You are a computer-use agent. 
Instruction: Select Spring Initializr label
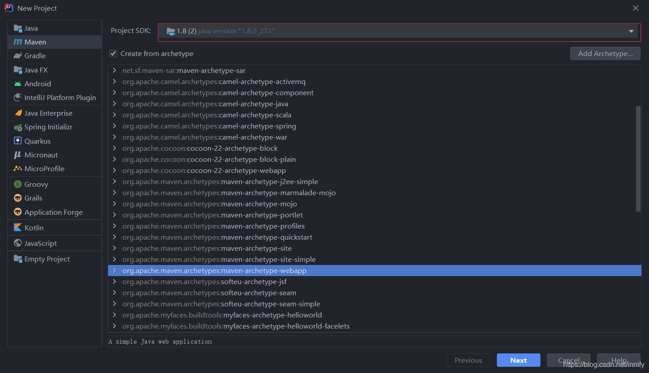pos(48,127)
